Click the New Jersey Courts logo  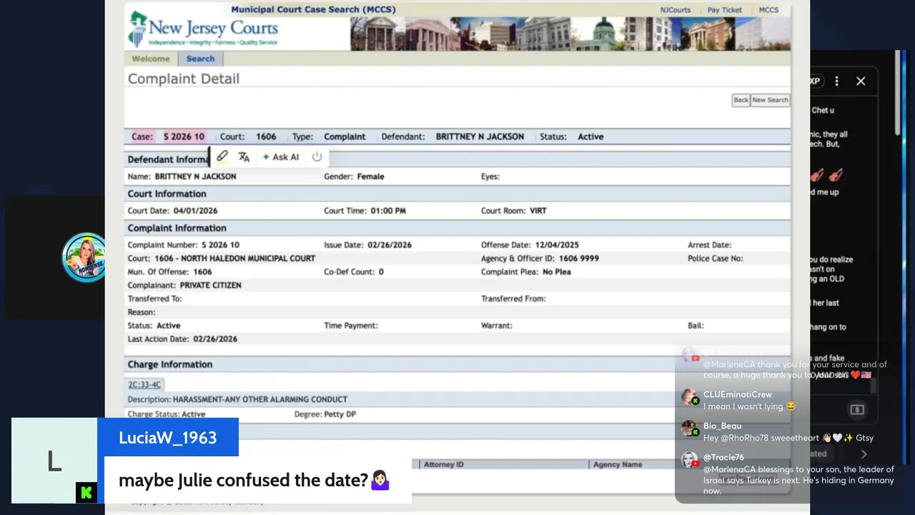(x=203, y=30)
